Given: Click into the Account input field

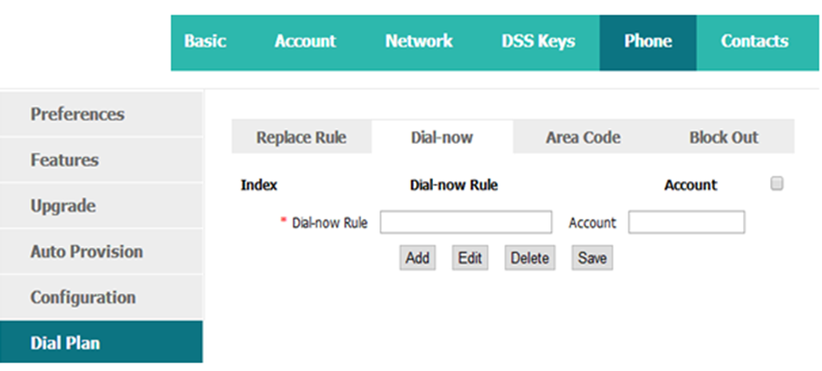Looking at the screenshot, I should coord(687,223).
